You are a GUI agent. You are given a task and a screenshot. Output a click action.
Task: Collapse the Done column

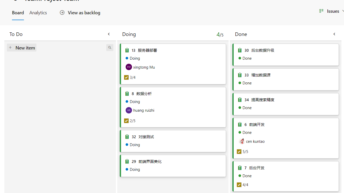coord(334,34)
